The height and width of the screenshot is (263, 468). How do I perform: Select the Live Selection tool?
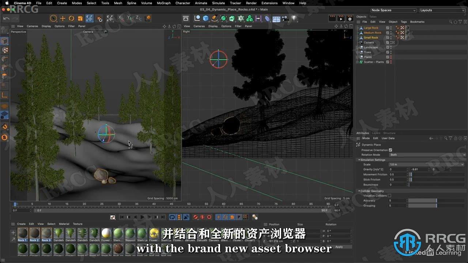click(53, 18)
